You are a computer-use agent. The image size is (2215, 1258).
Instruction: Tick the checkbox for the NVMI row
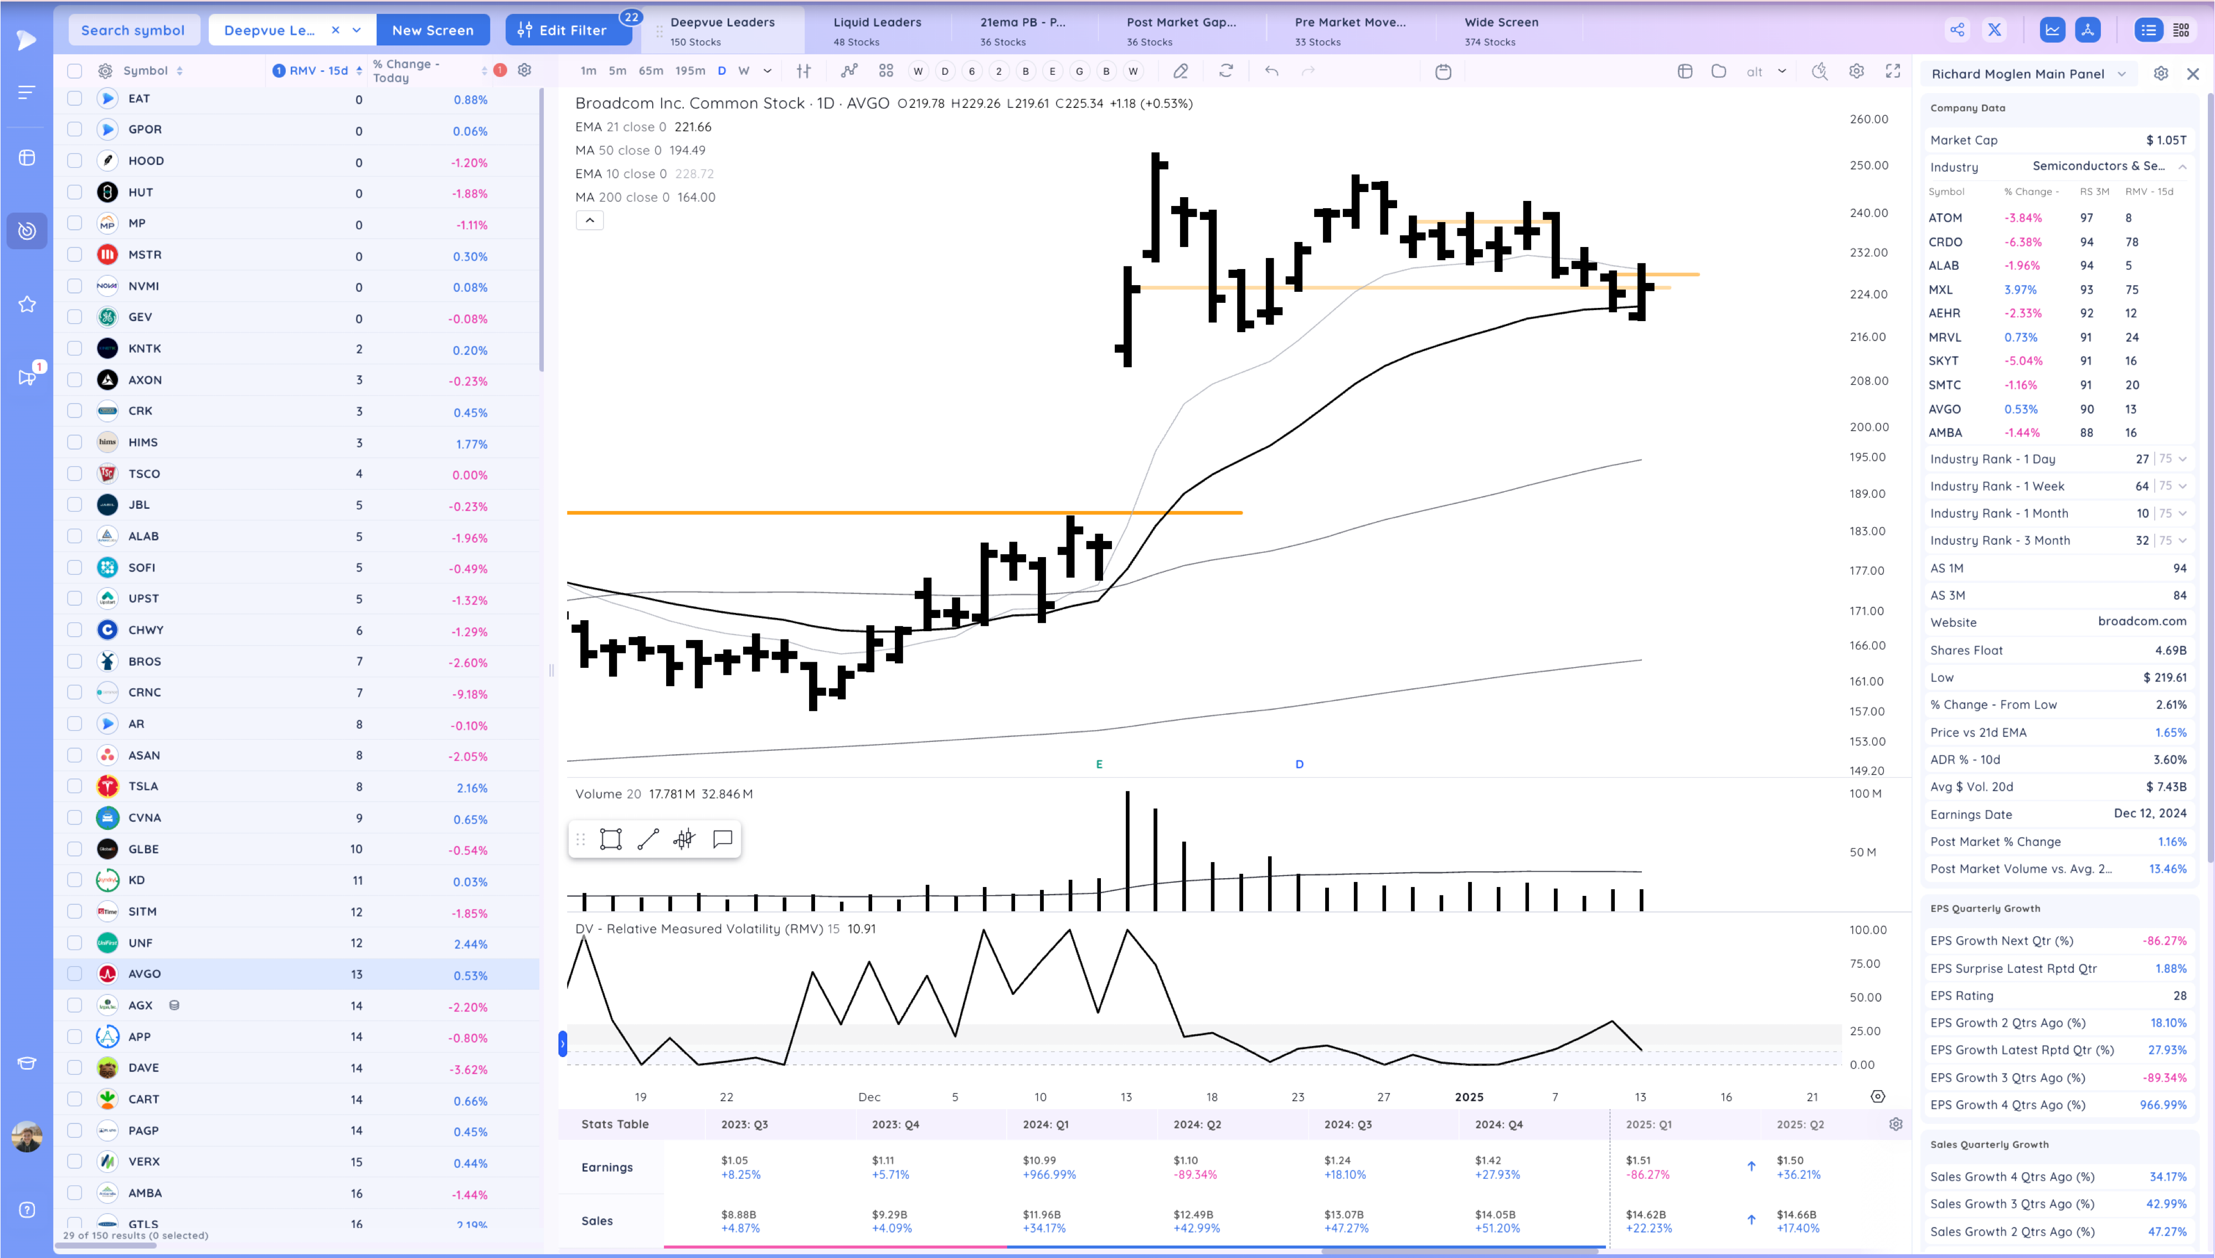[x=74, y=286]
